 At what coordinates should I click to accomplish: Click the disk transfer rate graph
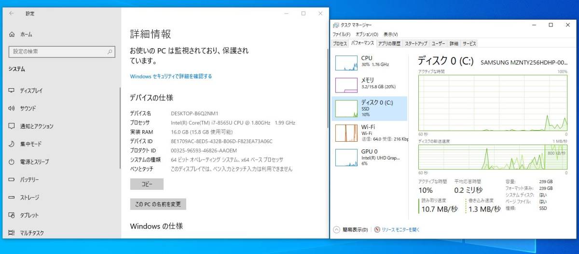[493, 157]
